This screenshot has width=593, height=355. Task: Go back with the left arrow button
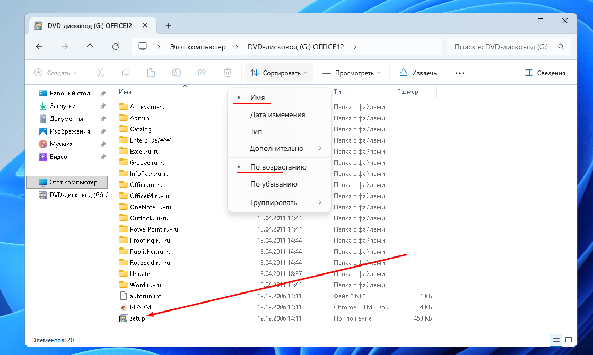click(x=39, y=47)
